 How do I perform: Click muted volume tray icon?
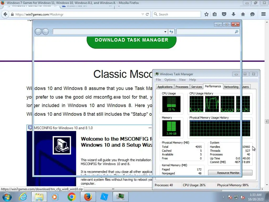pos(242,197)
